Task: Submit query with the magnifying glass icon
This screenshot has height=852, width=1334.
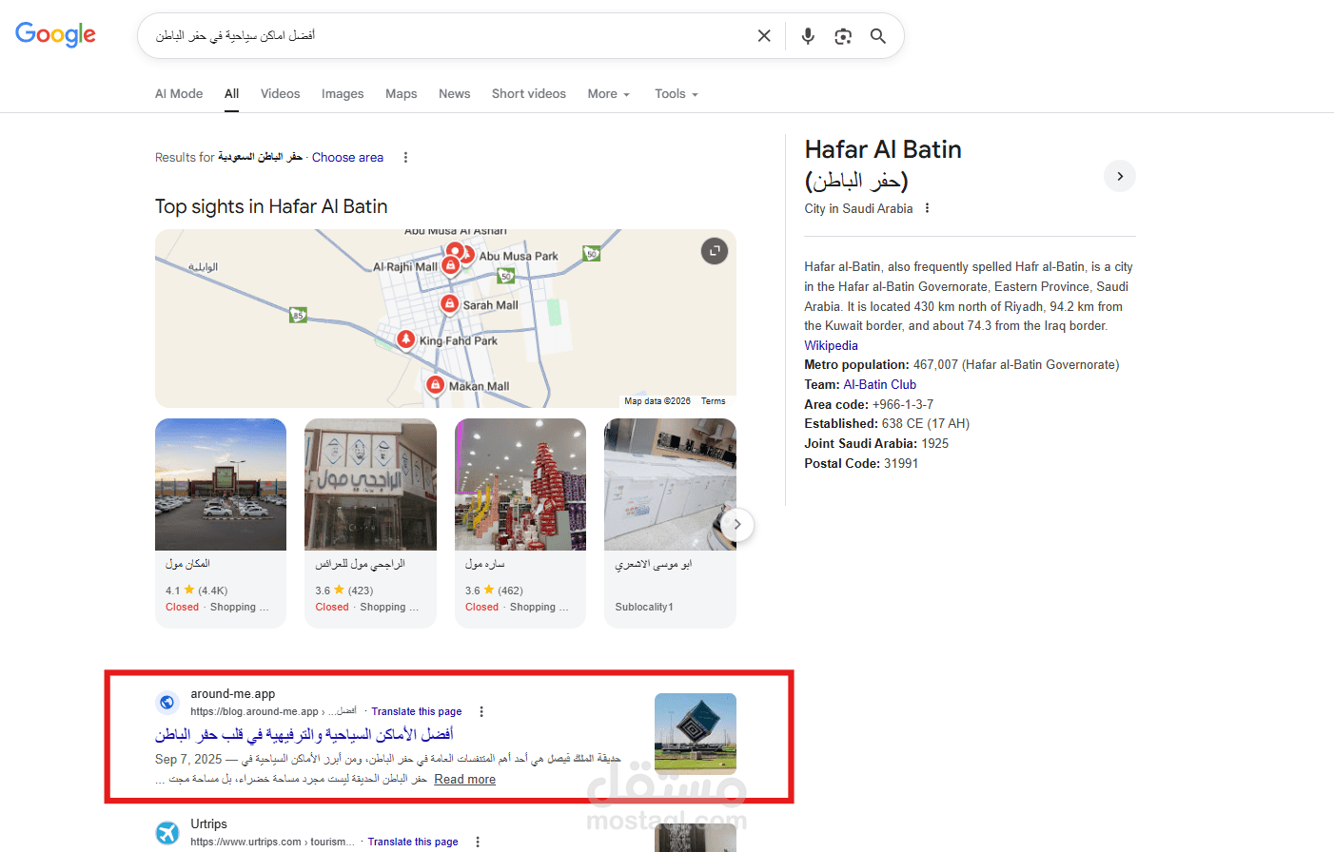Action: 878,36
